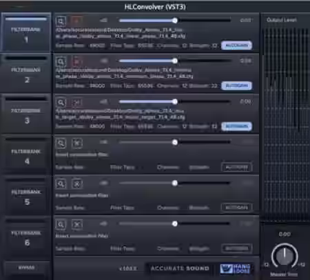Select the Filterbank 4 tab

26,154
